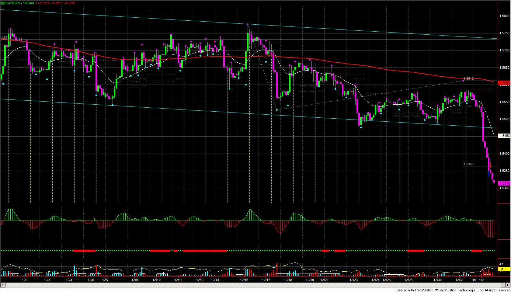This screenshot has height=292, width=511.
Task: Click the 12/30 date label
Action: [438, 280]
